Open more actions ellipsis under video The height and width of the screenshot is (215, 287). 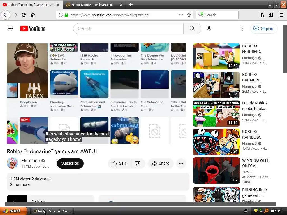(181, 163)
